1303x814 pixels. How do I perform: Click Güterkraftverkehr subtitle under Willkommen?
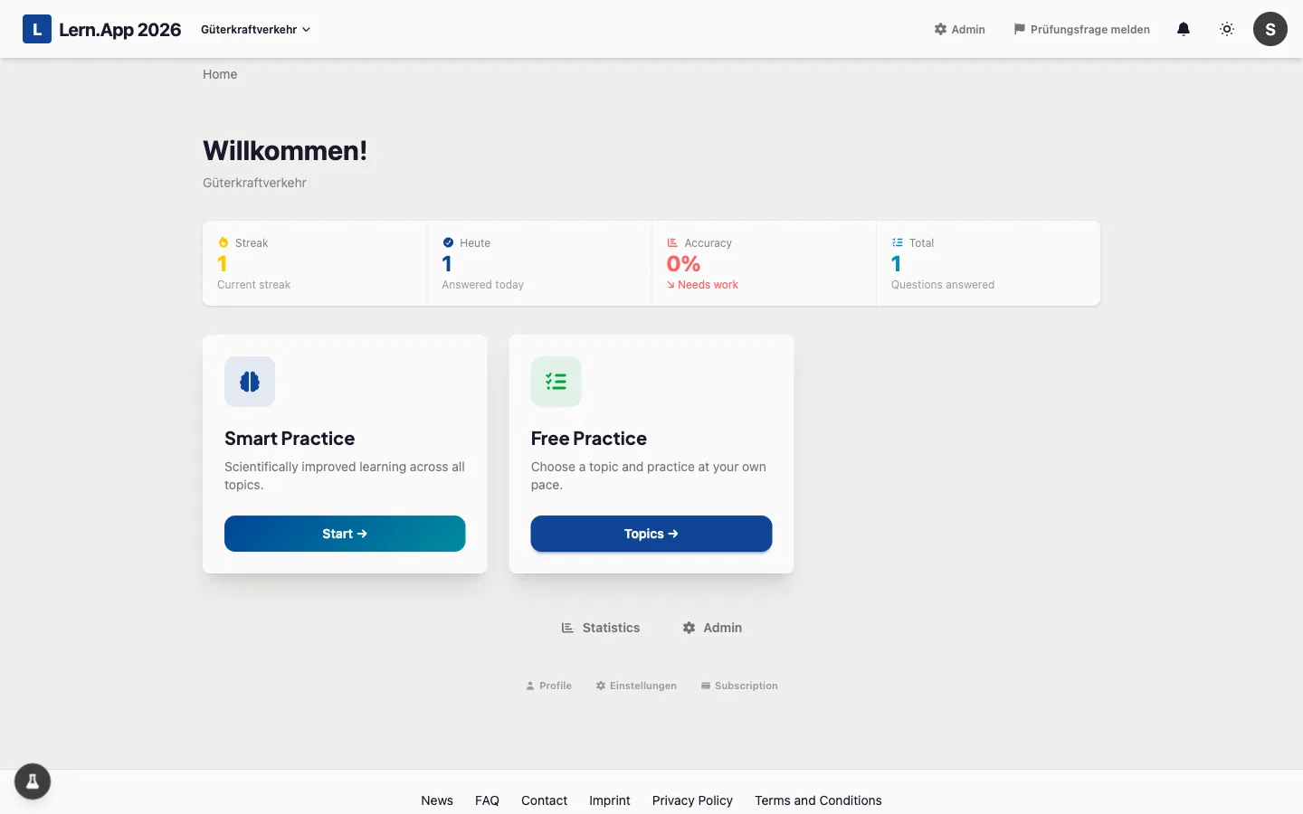pos(254,183)
